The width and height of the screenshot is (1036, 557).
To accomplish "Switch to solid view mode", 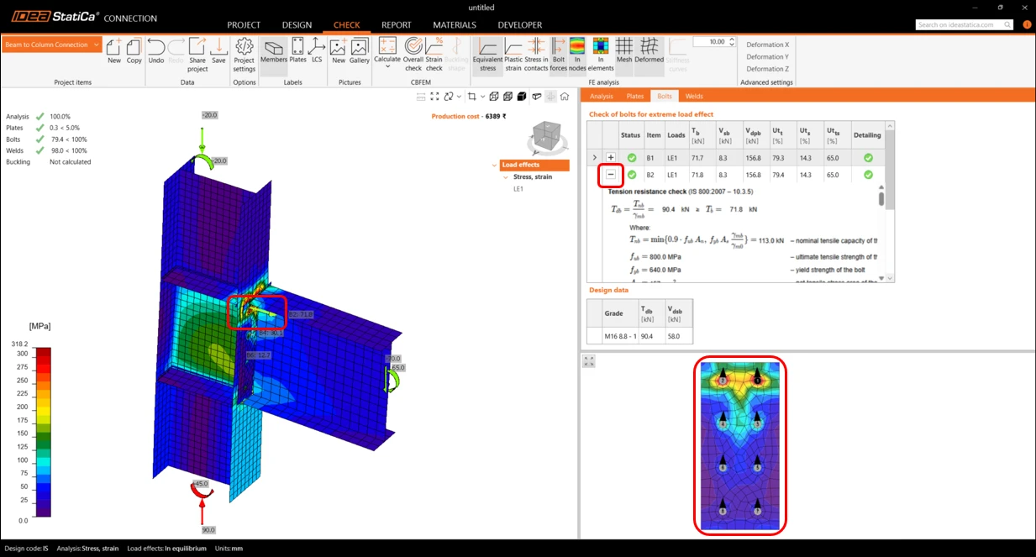I will coord(522,97).
